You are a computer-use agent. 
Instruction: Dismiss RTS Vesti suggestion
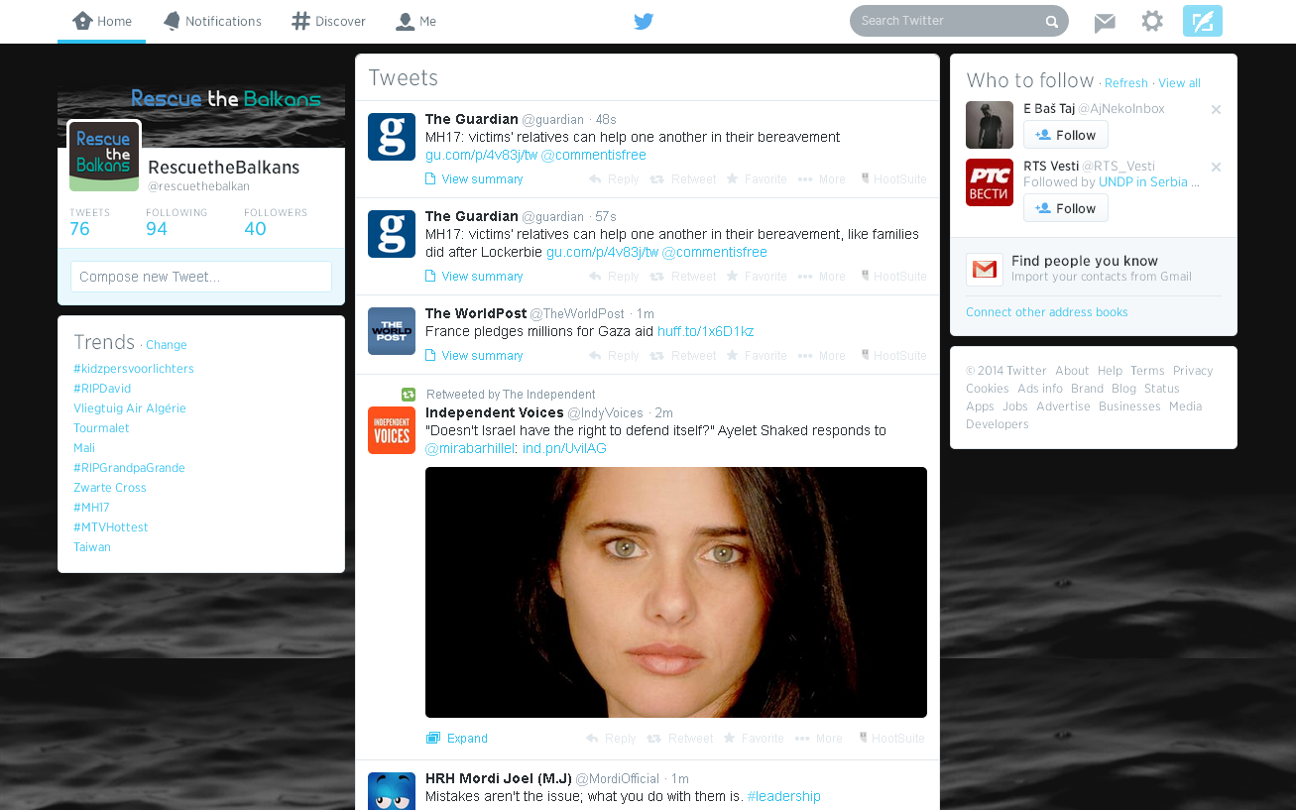click(x=1216, y=168)
